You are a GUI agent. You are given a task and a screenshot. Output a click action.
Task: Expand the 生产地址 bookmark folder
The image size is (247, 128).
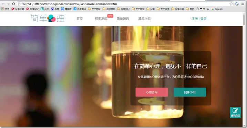94,9
